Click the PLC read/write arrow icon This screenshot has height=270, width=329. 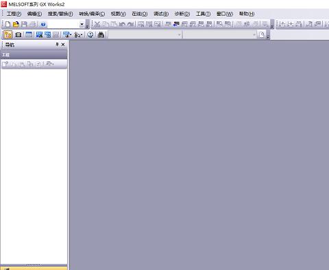pyautogui.click(x=176, y=24)
